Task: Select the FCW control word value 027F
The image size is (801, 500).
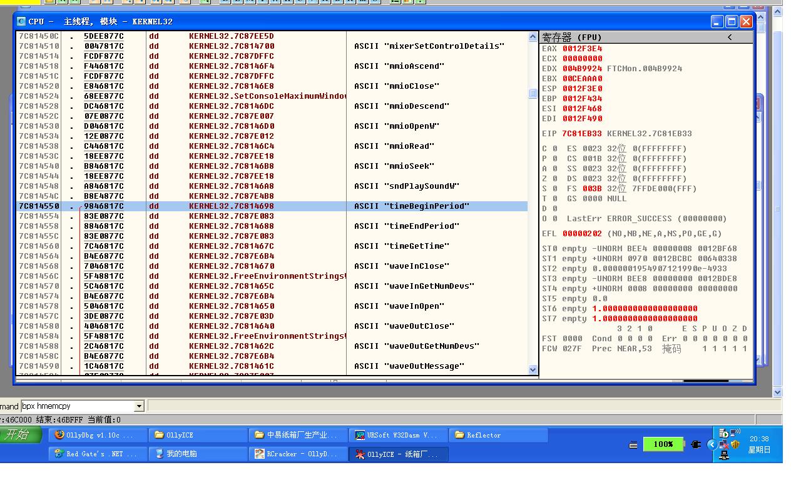Action: pyautogui.click(x=572, y=349)
